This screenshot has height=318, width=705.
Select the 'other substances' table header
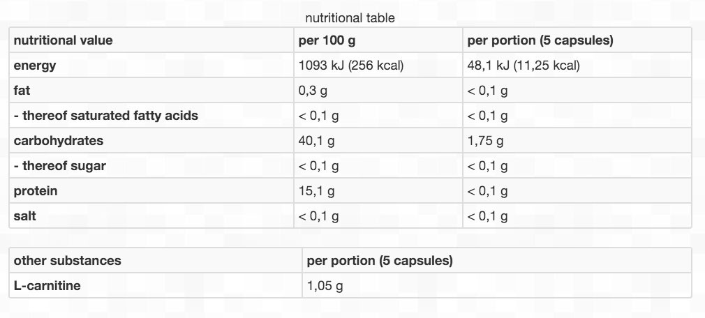tap(67, 261)
